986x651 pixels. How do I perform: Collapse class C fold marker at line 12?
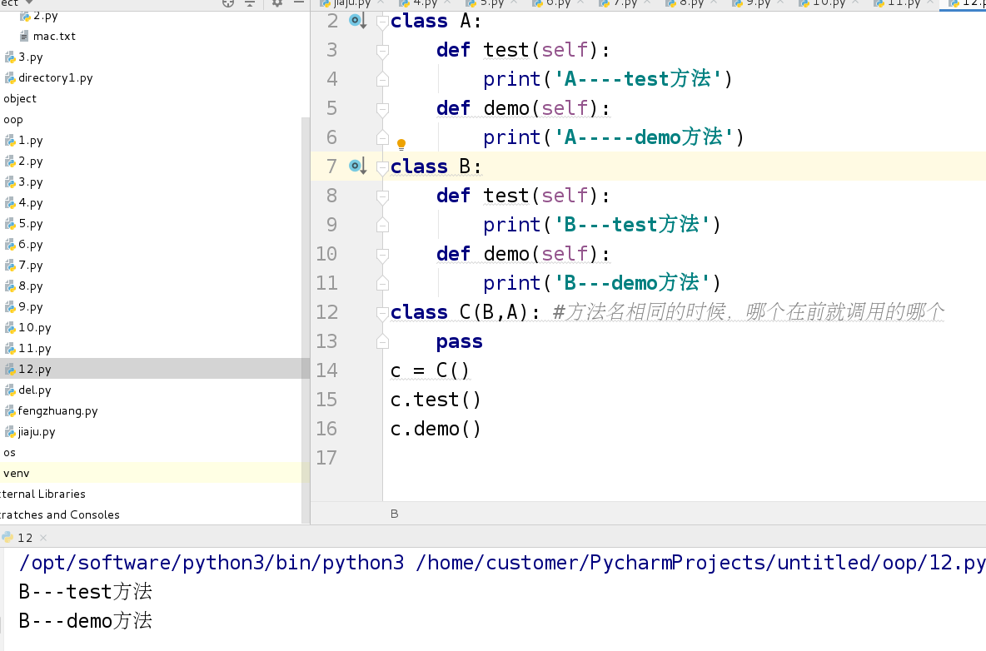(382, 313)
